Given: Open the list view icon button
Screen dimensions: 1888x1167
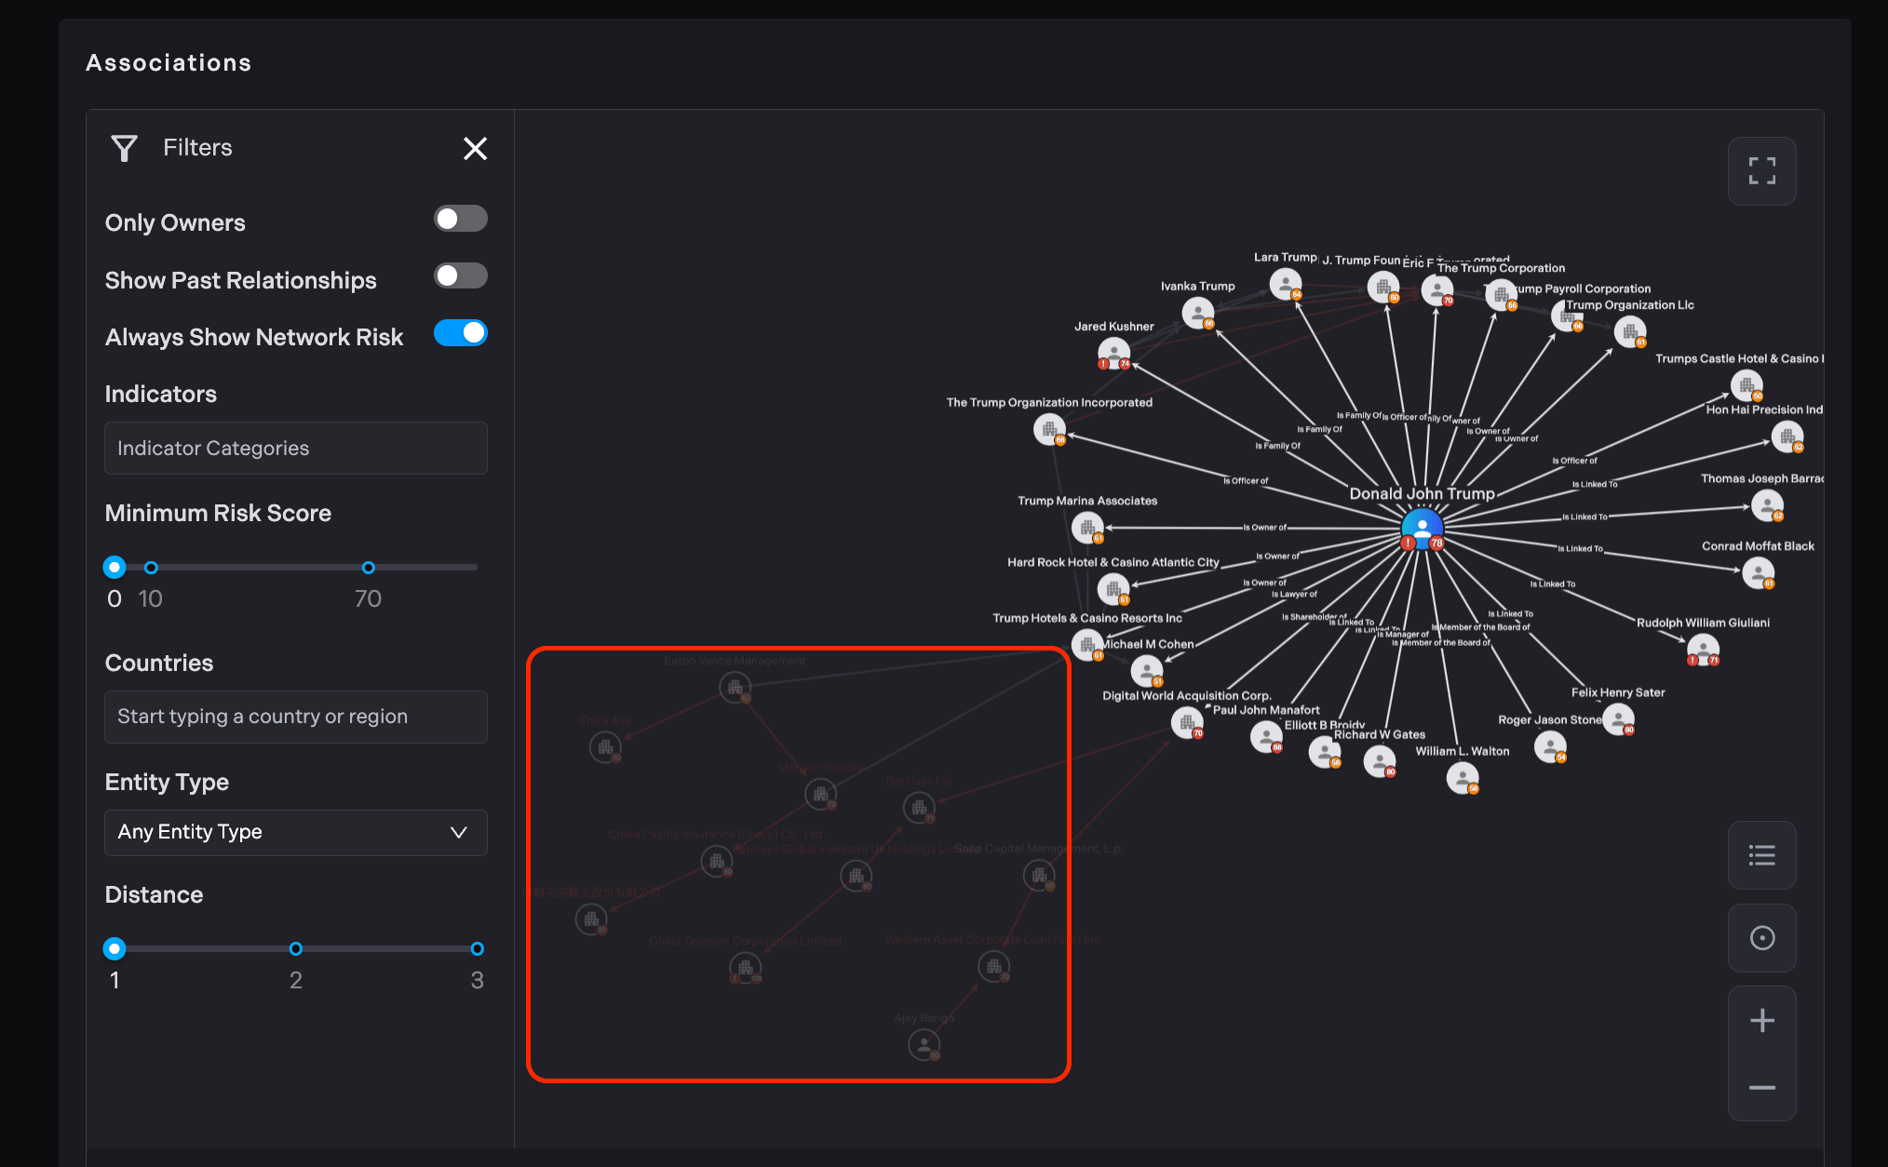Looking at the screenshot, I should pyautogui.click(x=1761, y=855).
